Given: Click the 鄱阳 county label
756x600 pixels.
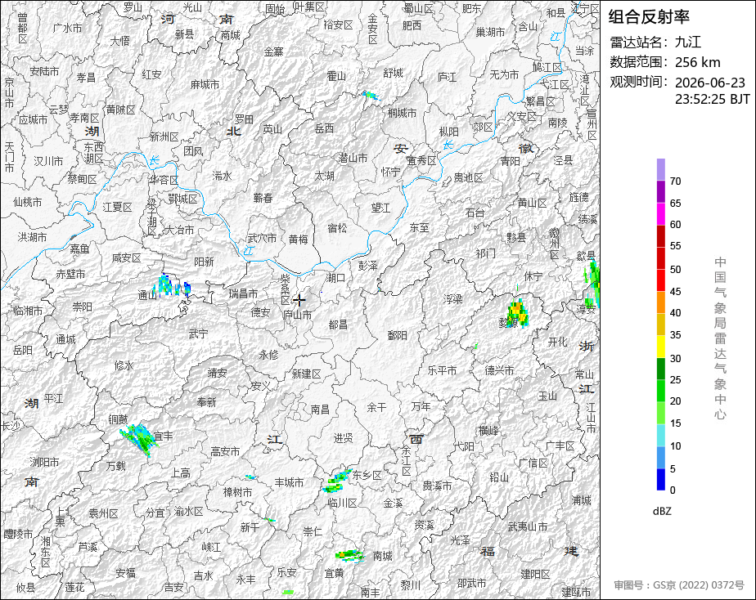Looking at the screenshot, I should pos(398,335).
